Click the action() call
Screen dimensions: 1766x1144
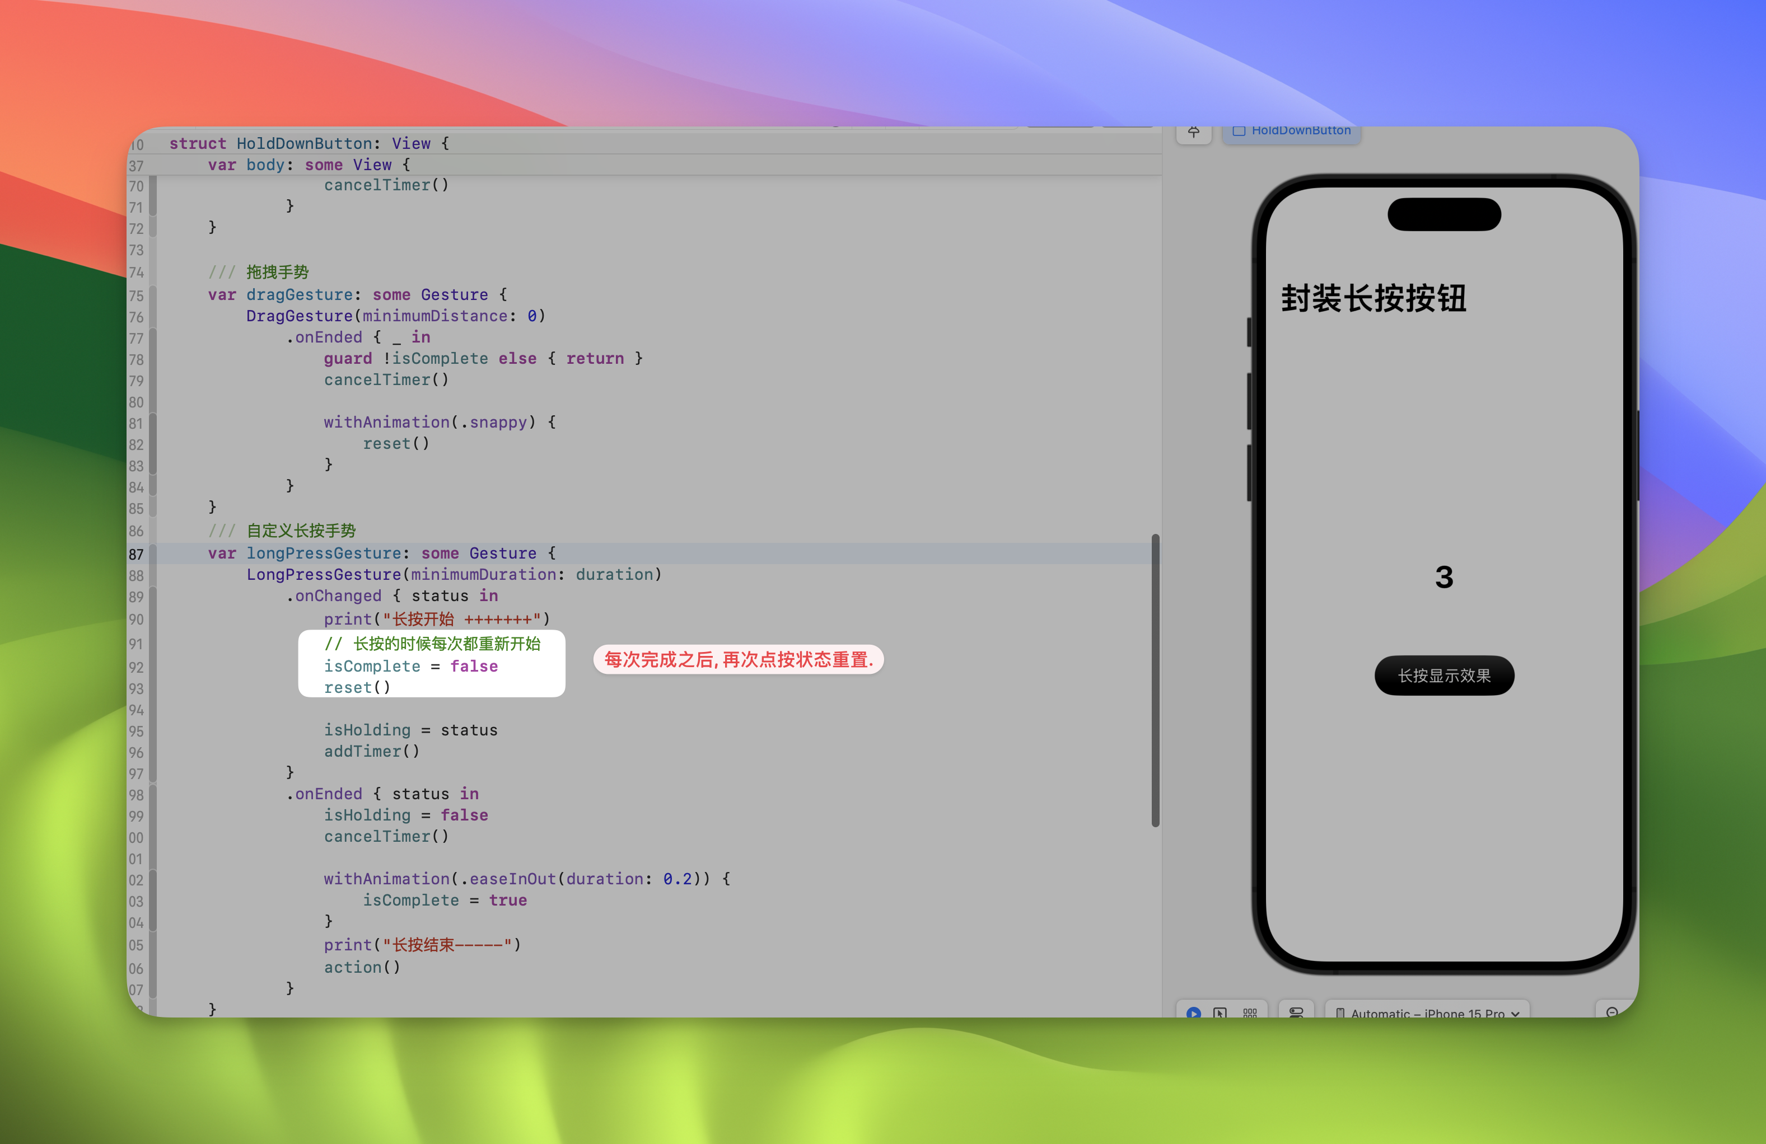[362, 968]
